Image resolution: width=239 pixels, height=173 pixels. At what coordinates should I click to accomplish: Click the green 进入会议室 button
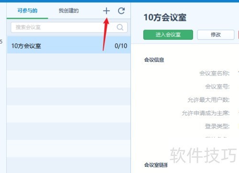(x=168, y=34)
